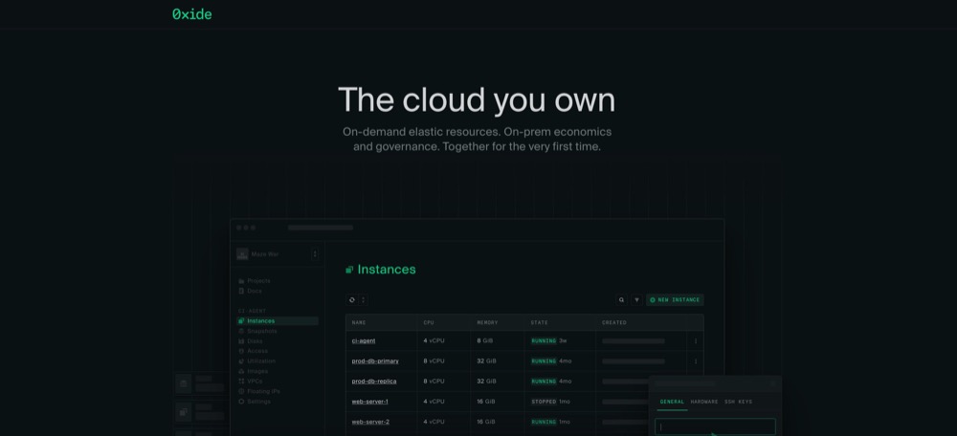Expand the Maze War project switcher
Screen dimensions: 957x436
tap(315, 254)
